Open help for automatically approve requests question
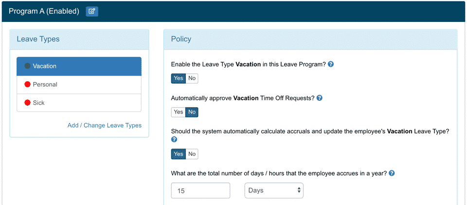This screenshot has width=467, height=205. (x=320, y=98)
